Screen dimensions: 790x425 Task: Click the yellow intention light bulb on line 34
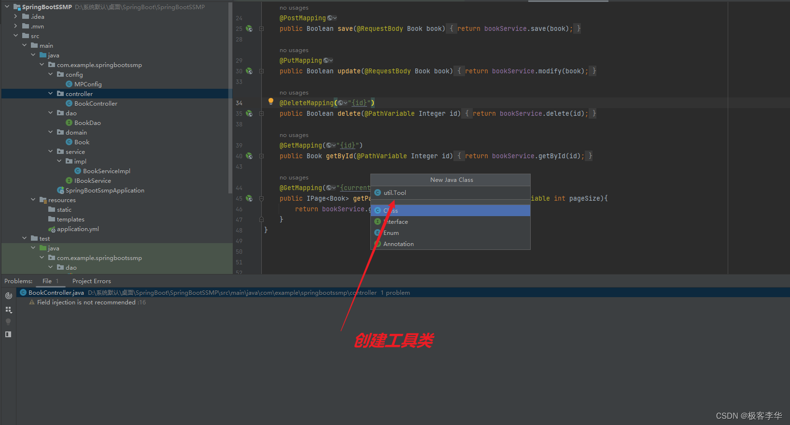[x=271, y=101]
